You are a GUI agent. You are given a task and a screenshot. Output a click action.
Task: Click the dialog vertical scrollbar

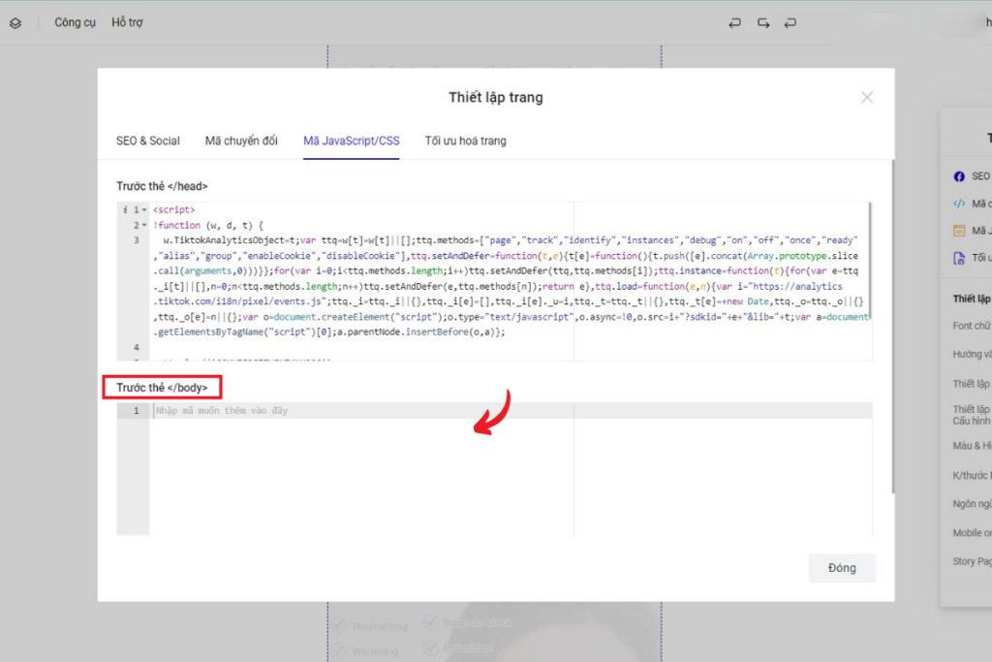point(892,327)
